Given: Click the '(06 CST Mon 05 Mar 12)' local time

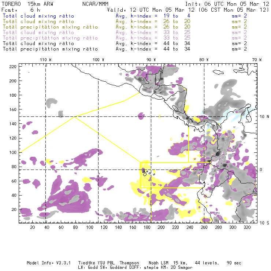Looking at the screenshot, I should click(234, 10).
